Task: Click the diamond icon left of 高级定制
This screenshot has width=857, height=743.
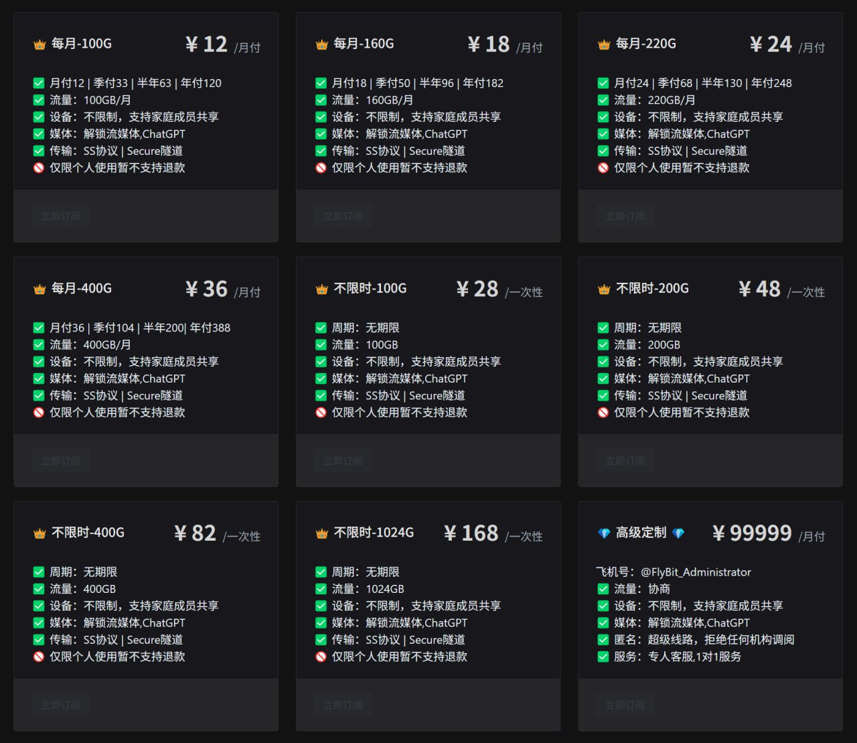Action: pyautogui.click(x=604, y=533)
